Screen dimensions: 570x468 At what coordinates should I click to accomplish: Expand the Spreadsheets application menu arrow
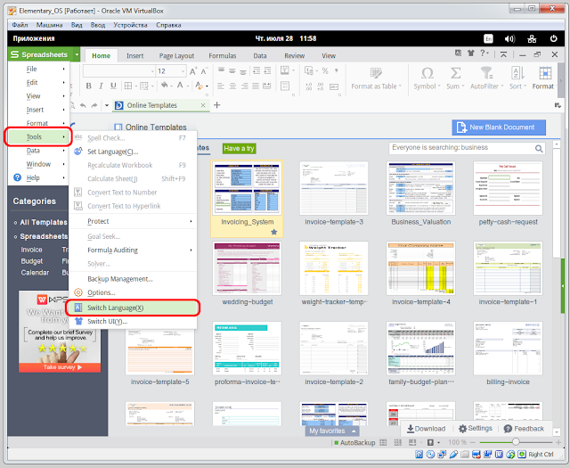(77, 54)
